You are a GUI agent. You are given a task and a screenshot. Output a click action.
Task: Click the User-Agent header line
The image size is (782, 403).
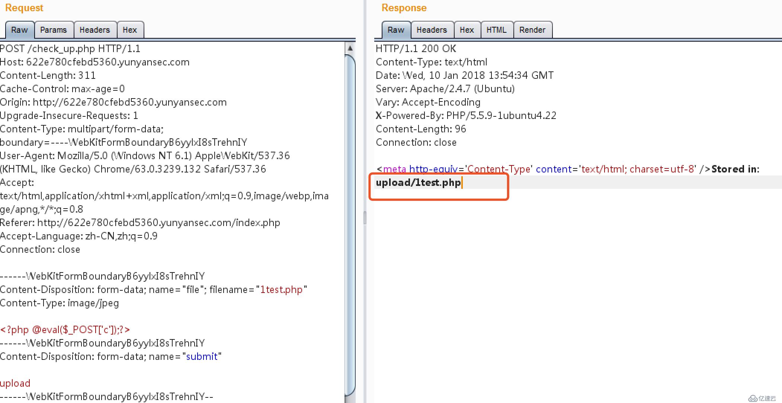pyautogui.click(x=145, y=156)
